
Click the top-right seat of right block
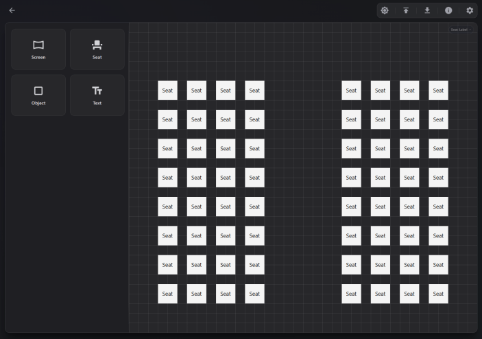438,90
